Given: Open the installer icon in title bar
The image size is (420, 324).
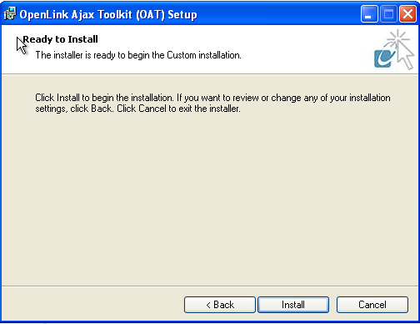Looking at the screenshot, I should (10, 13).
